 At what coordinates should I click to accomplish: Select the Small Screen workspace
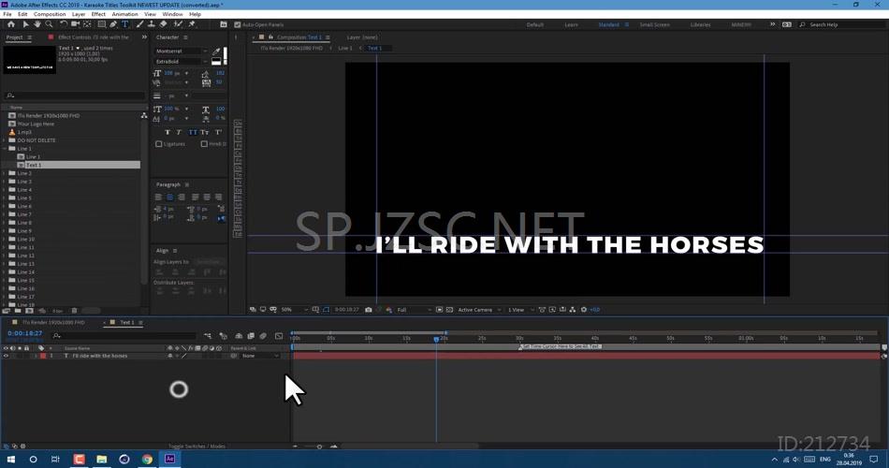(655, 25)
